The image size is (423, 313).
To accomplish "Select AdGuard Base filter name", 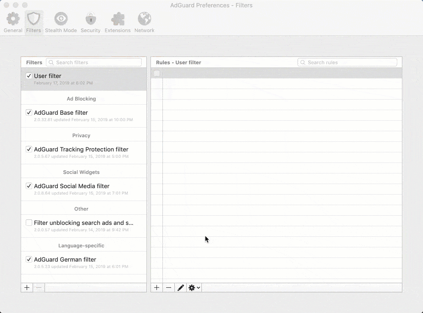I will 61,112.
